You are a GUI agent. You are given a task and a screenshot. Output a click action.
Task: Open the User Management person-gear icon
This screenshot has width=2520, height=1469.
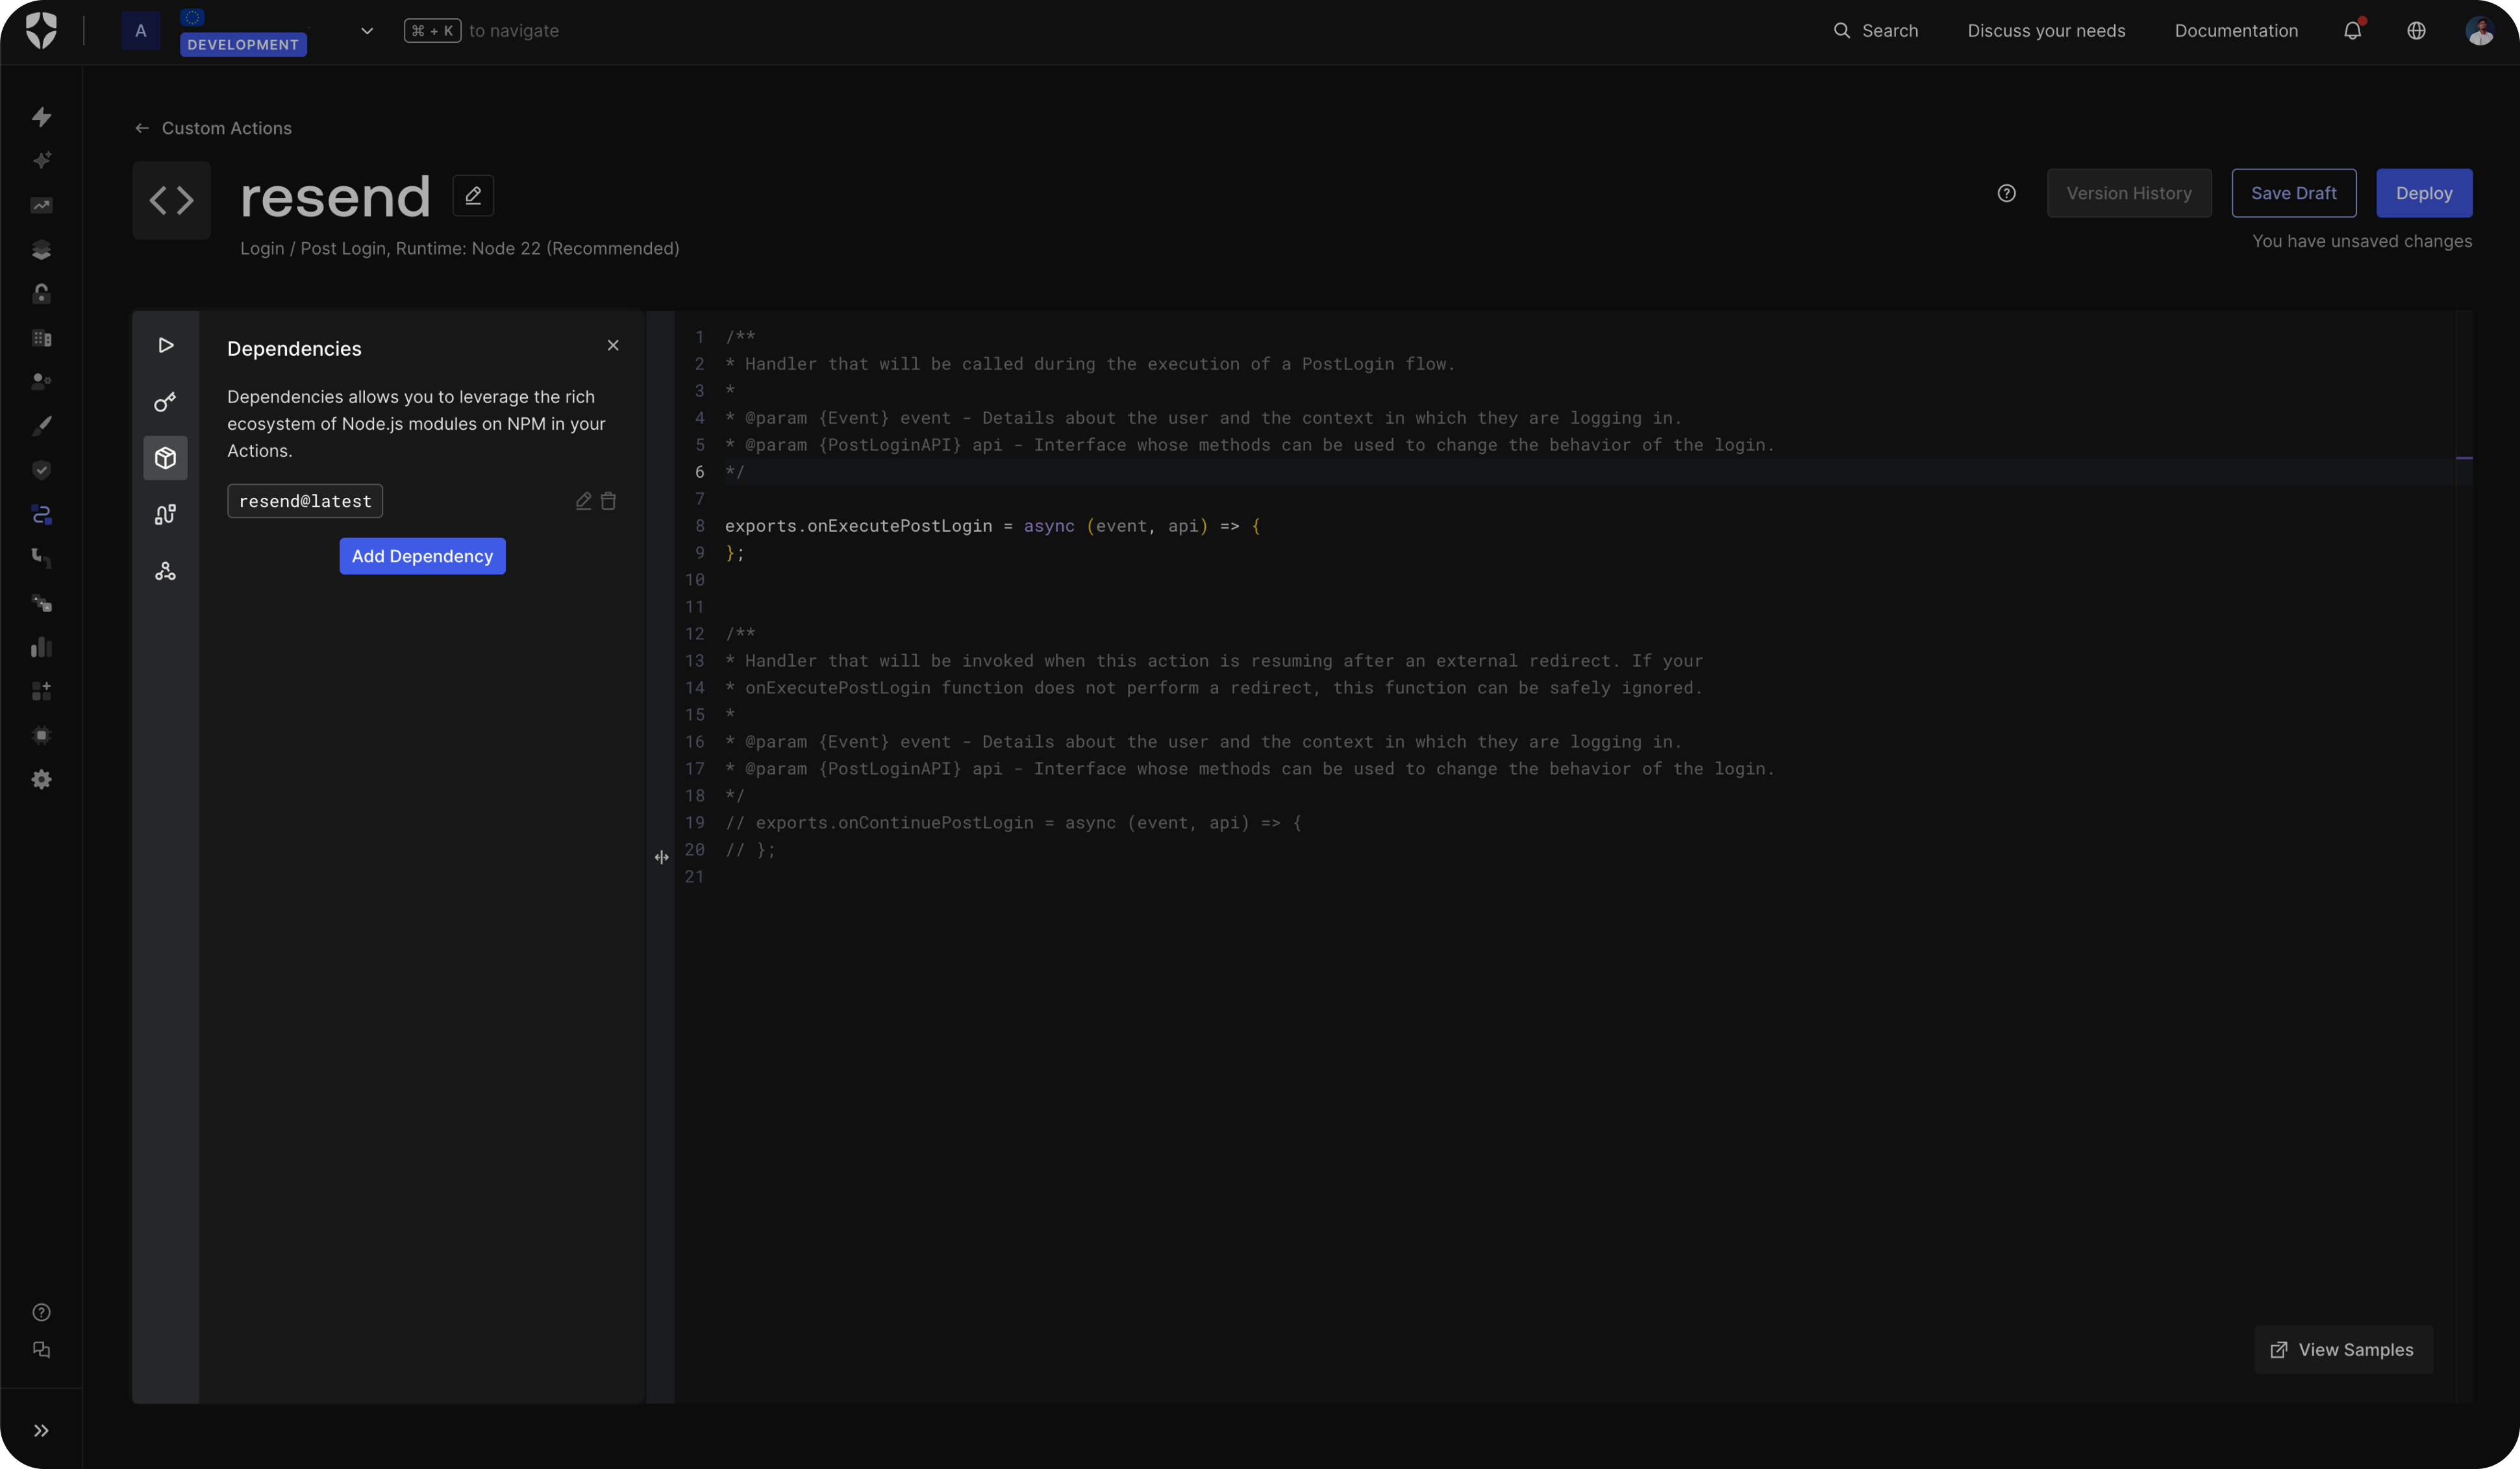41,381
